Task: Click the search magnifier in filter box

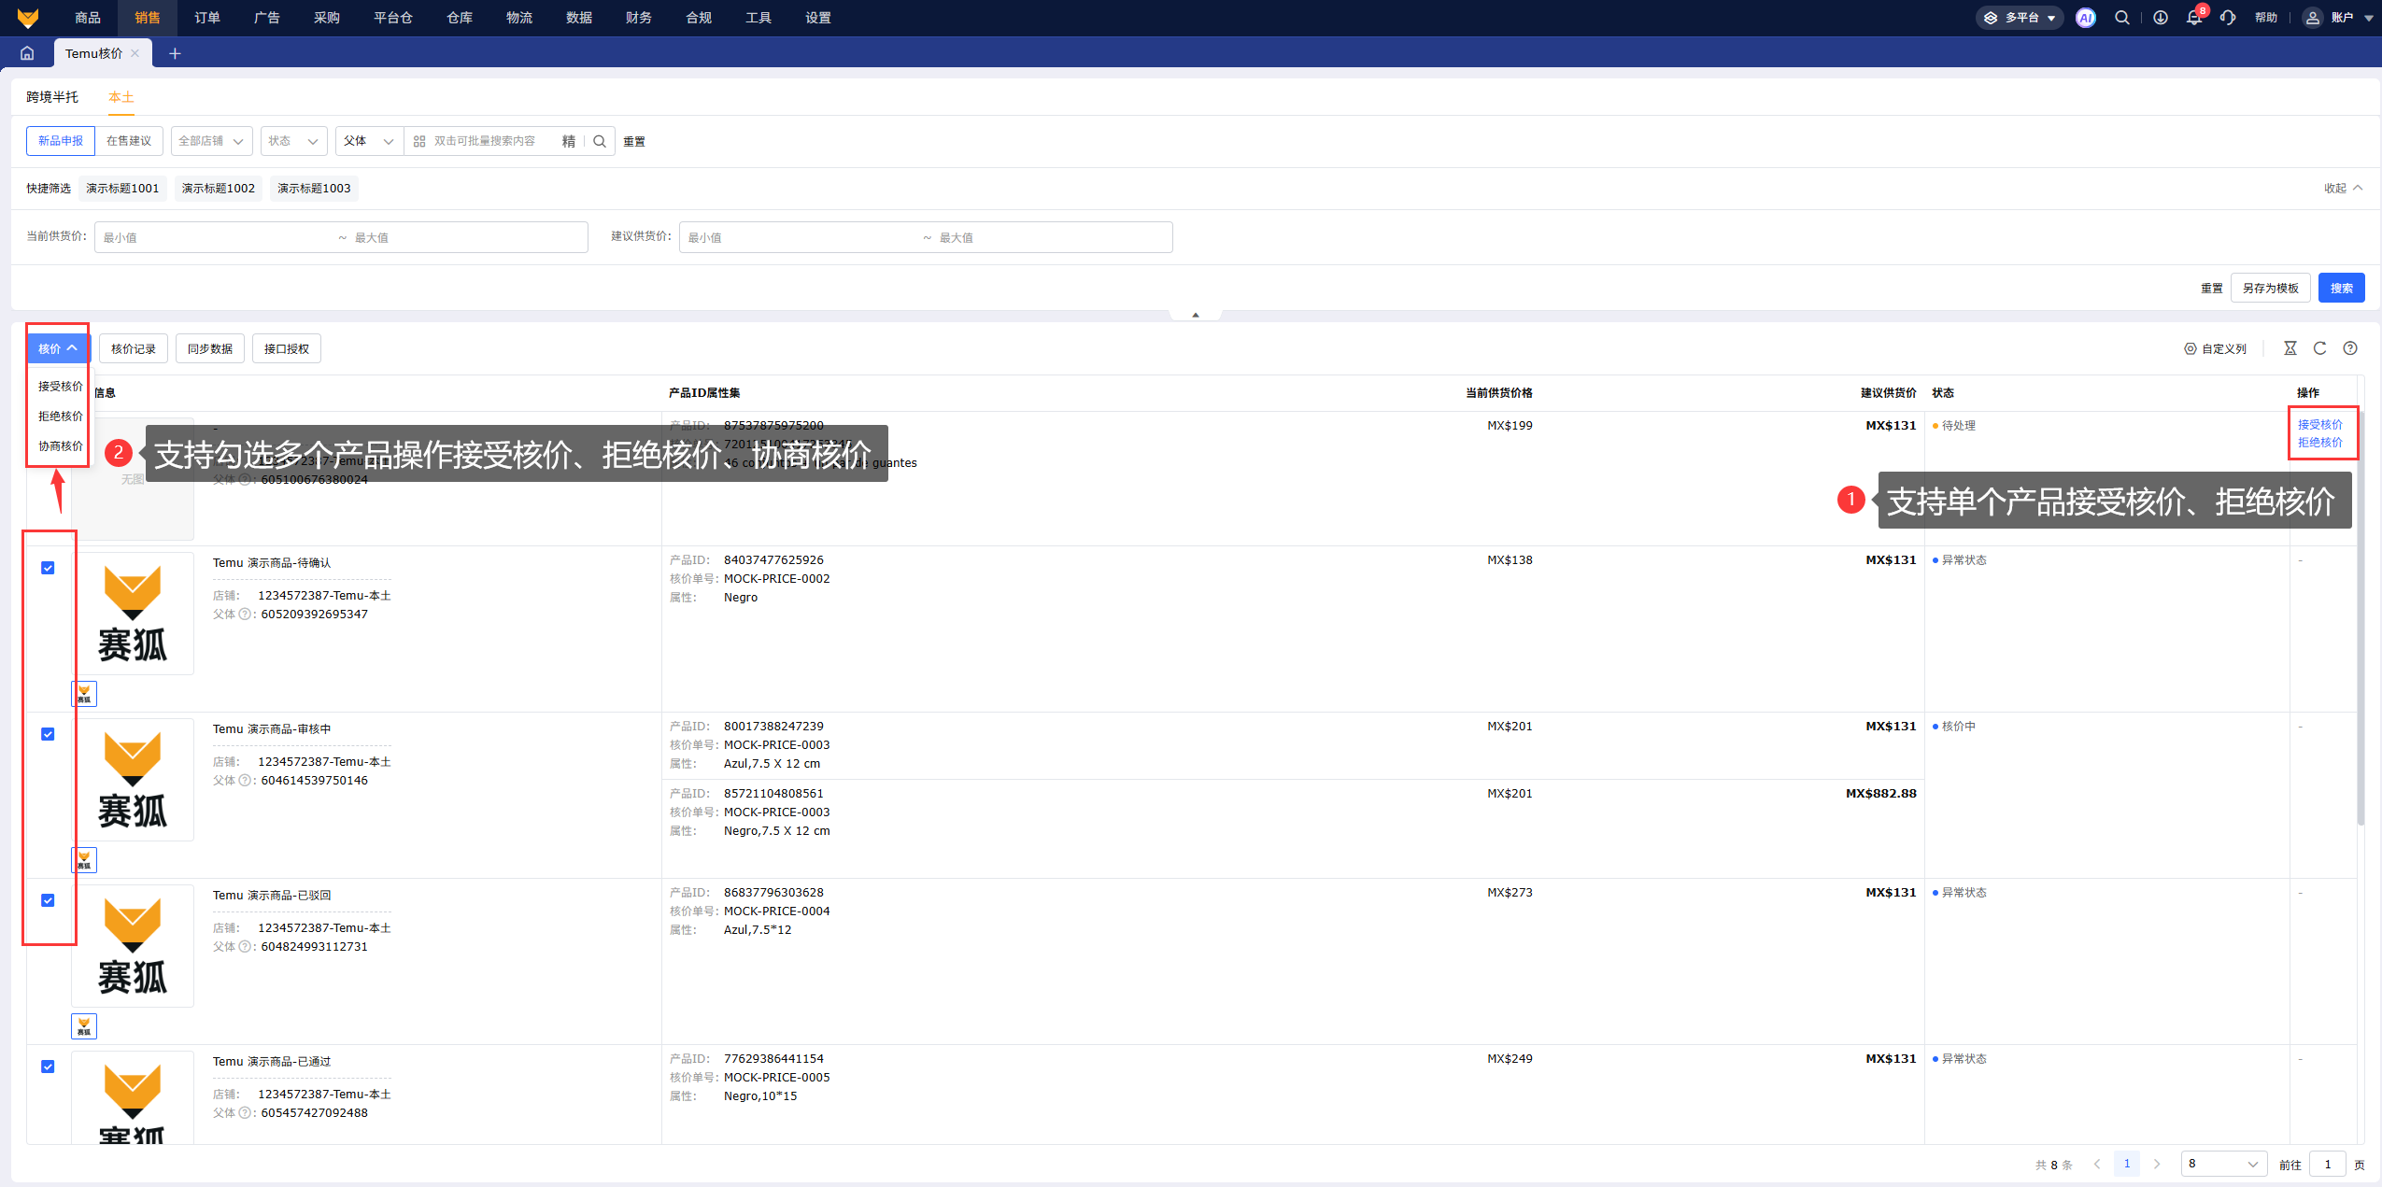Action: pos(600,141)
